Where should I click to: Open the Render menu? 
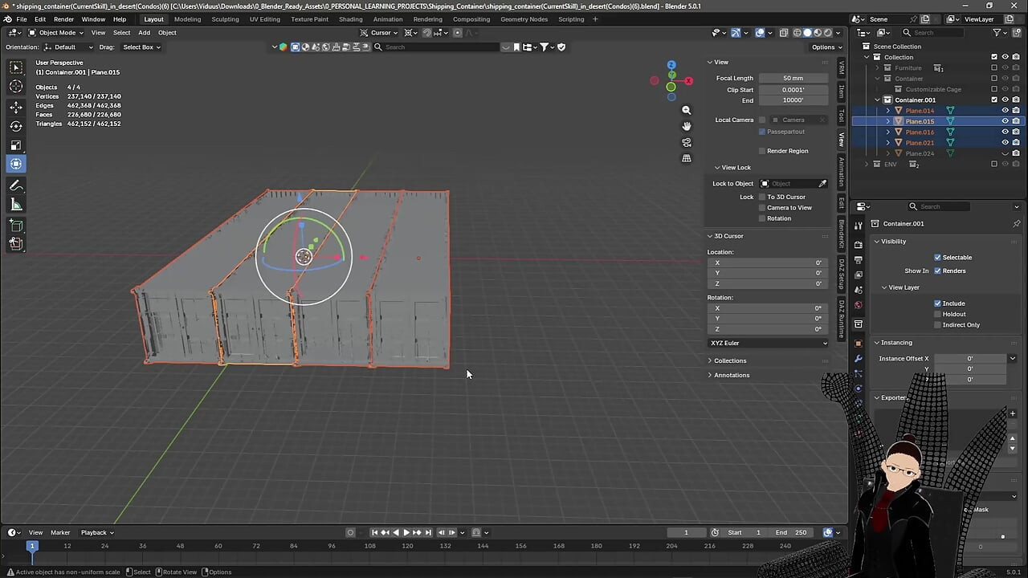tap(64, 19)
